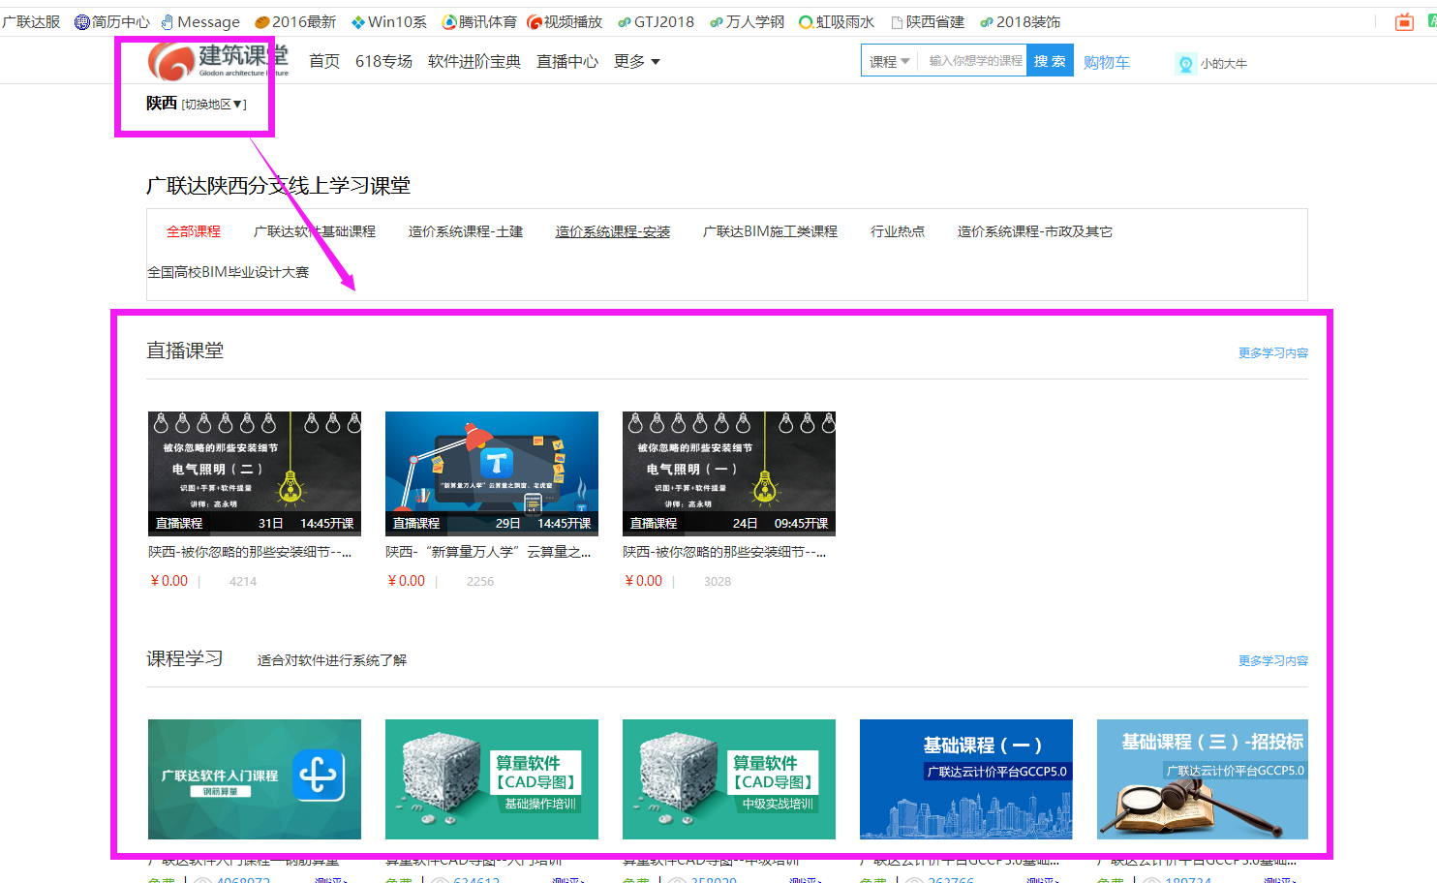
Task: Select the 行业热点 category
Action: (x=898, y=231)
